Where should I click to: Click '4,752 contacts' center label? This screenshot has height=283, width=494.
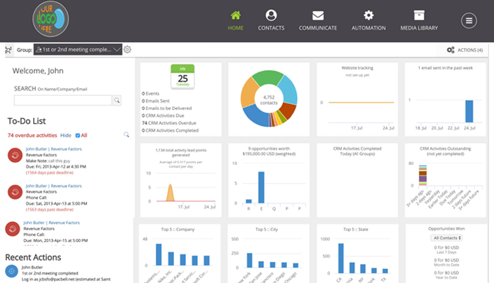(269, 100)
